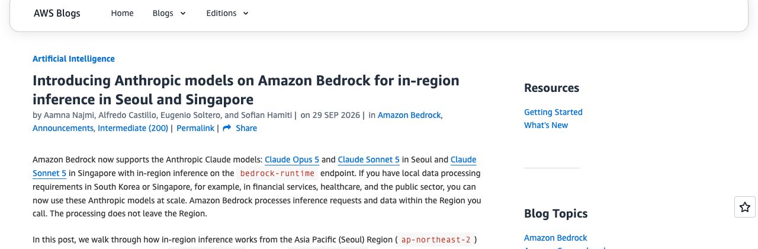Open the Artificial Intelligence category link
758x249 pixels.
coord(73,59)
